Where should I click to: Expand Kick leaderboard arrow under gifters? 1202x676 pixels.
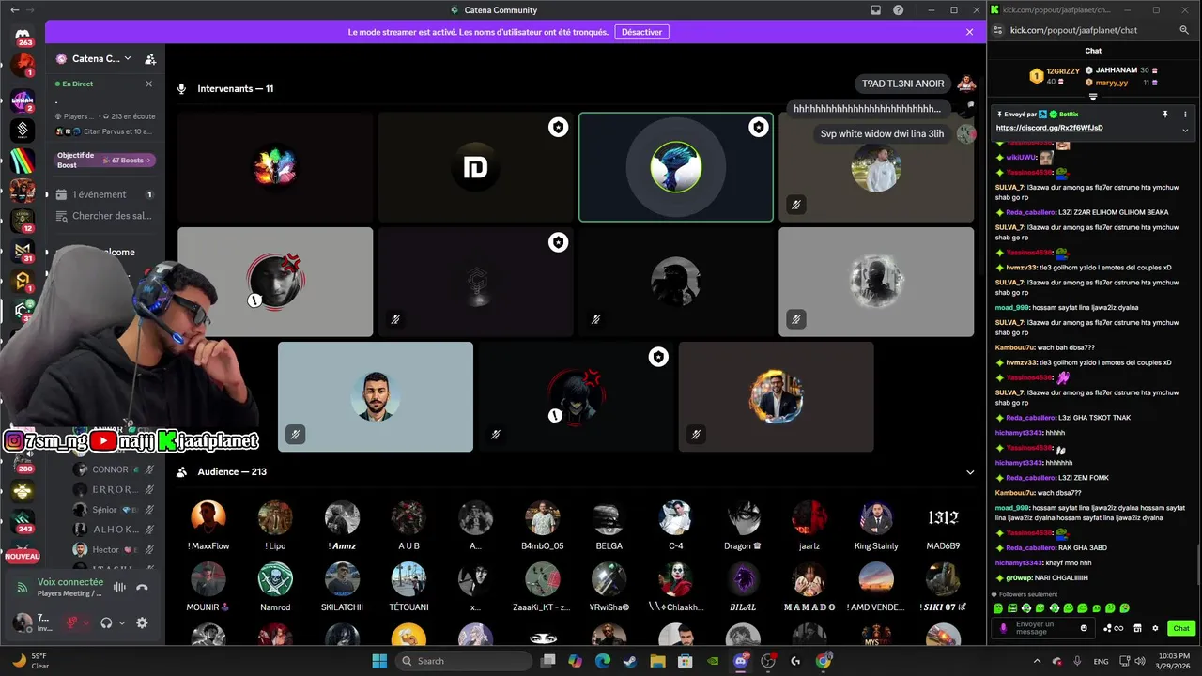(x=1093, y=97)
